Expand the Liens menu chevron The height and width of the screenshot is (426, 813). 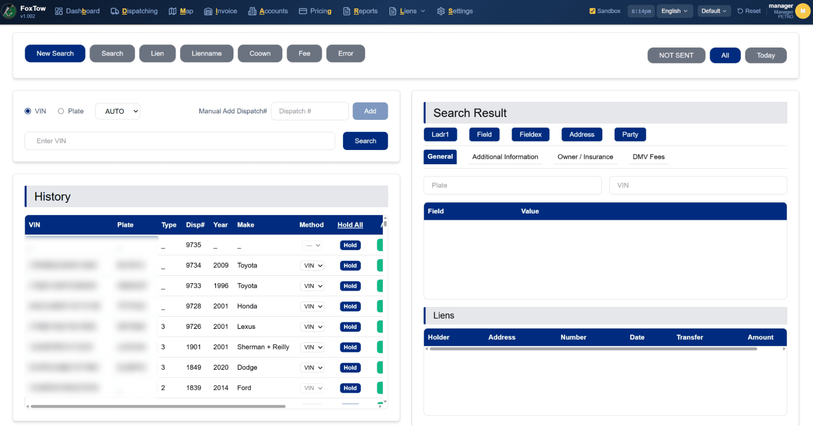coord(423,11)
